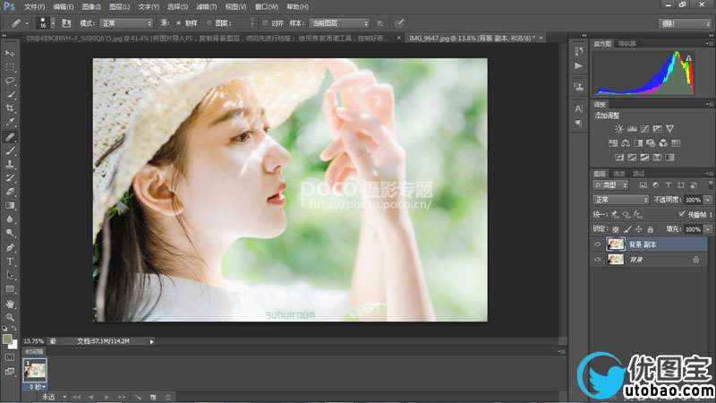This screenshot has width=716, height=403.
Task: Select 图案 source radio button
Action: pos(209,23)
